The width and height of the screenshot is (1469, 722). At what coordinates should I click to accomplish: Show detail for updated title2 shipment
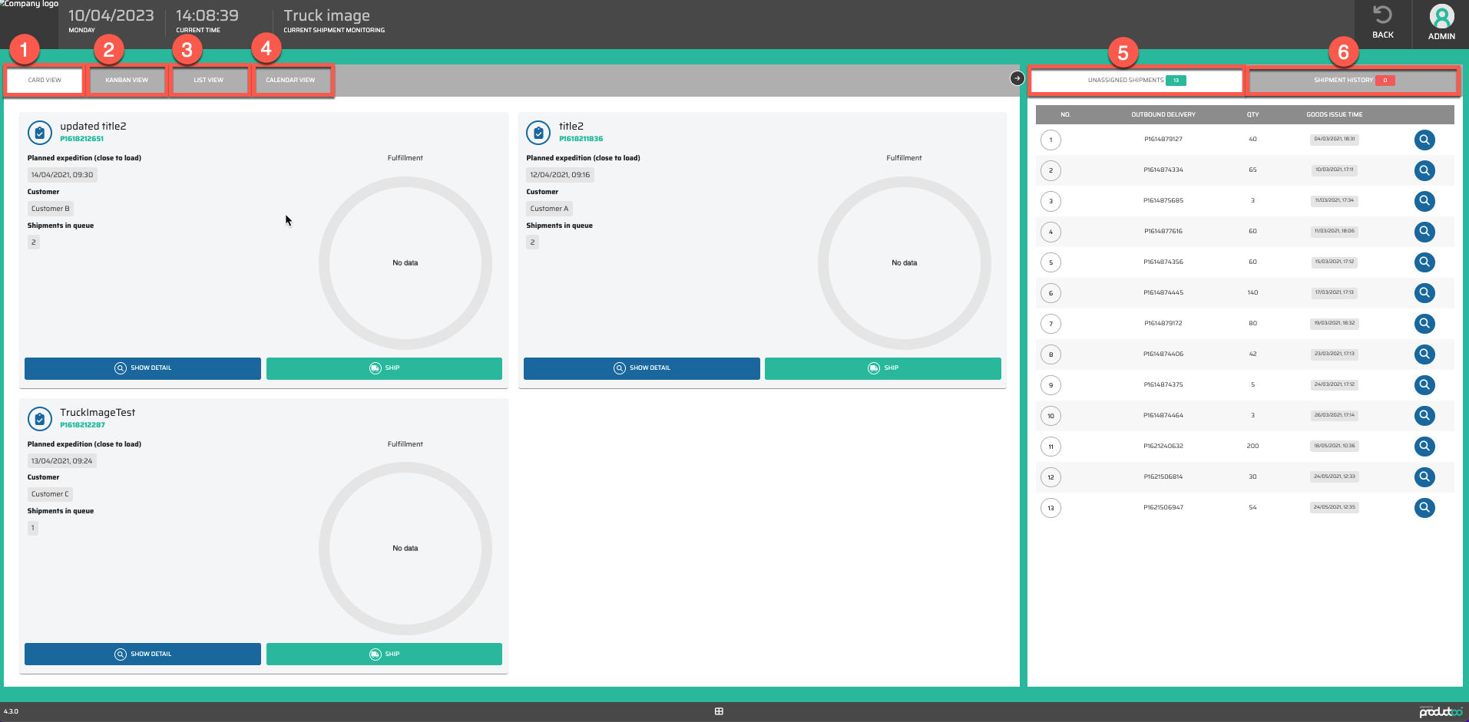[143, 368]
